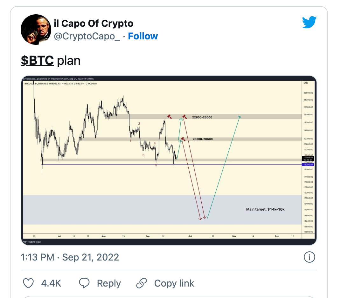Screen dimensions: 341x298
Task: Click the copy link chain icon
Action: [x=142, y=283]
